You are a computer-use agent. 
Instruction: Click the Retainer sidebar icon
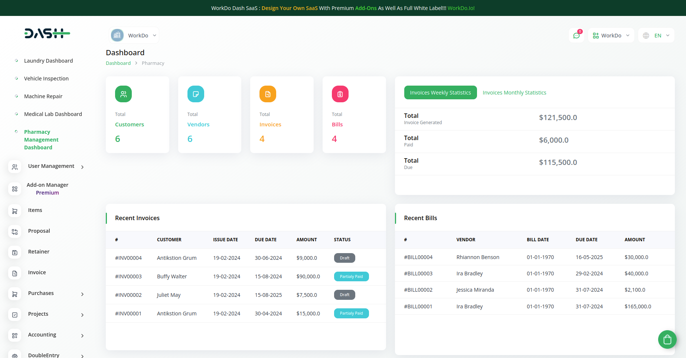15,252
